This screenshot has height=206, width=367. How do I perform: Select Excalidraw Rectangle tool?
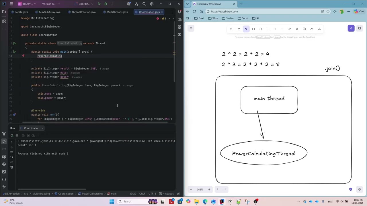(x=253, y=29)
